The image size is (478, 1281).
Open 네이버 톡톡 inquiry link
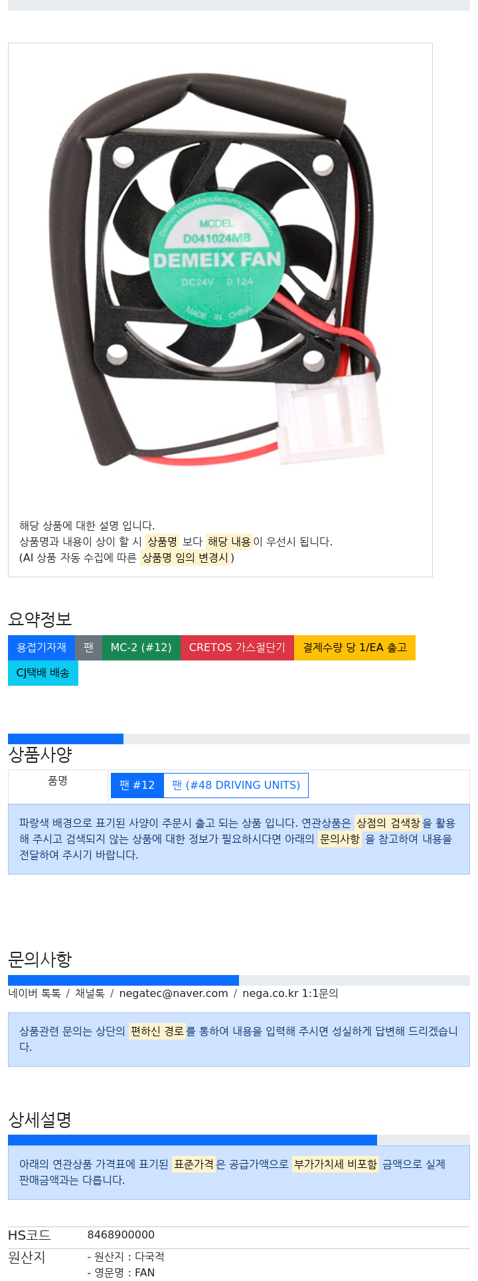click(x=35, y=994)
